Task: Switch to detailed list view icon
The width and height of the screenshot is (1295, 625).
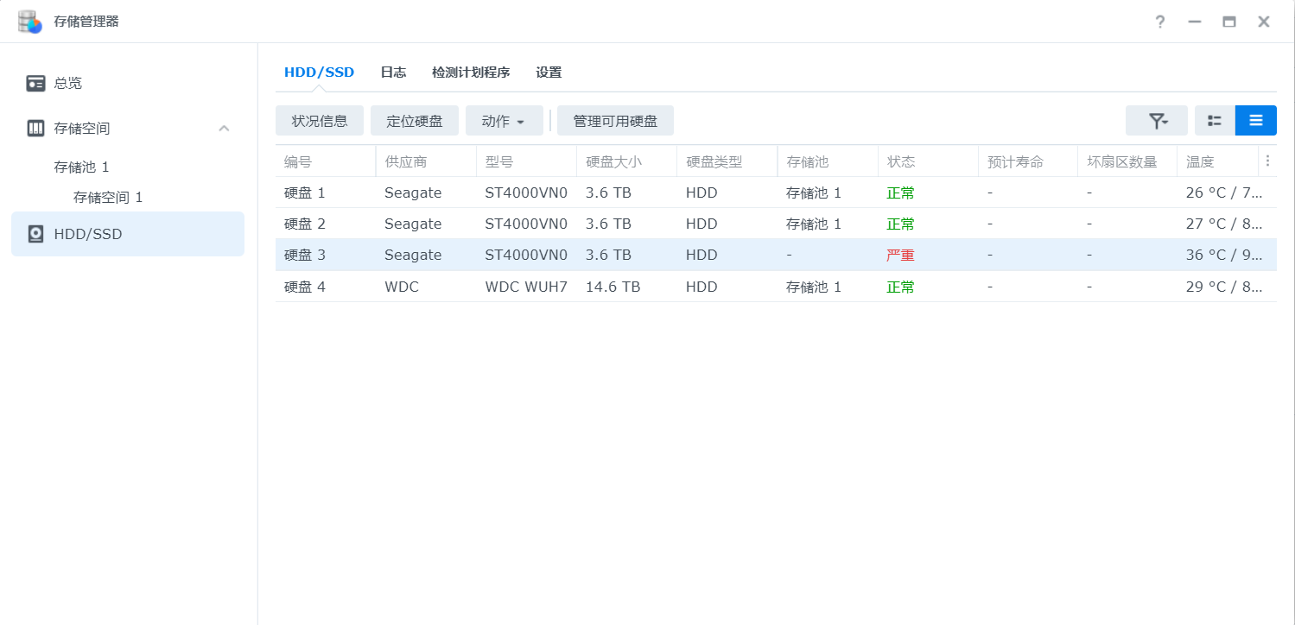Action: 1215,121
